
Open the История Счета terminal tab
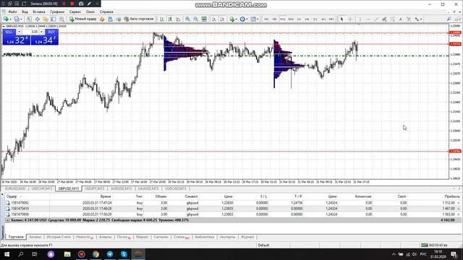59,237
